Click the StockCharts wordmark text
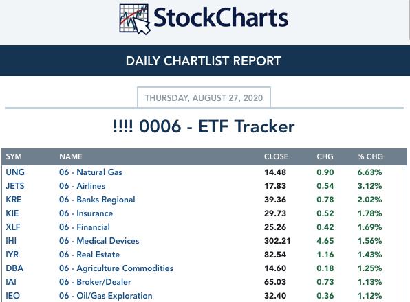Image resolution: width=410 pixels, height=302 pixels. pyautogui.click(x=221, y=18)
